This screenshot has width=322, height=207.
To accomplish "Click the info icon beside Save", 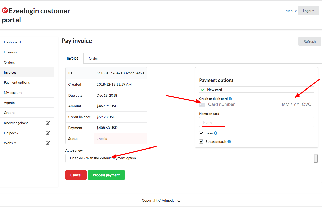I will click(216, 133).
